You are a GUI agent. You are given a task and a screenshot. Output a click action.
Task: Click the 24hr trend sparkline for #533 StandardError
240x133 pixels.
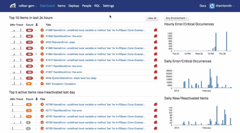(x=17, y=42)
